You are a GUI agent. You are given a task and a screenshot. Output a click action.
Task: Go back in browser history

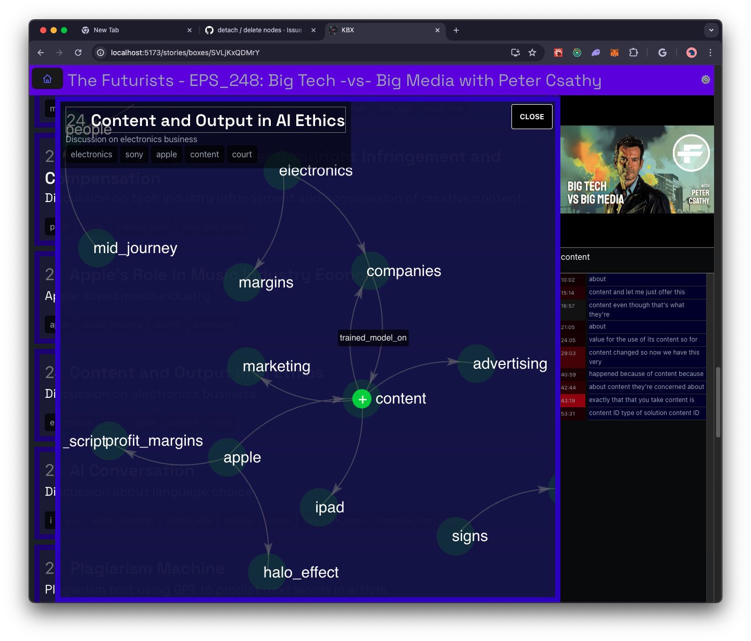41,53
